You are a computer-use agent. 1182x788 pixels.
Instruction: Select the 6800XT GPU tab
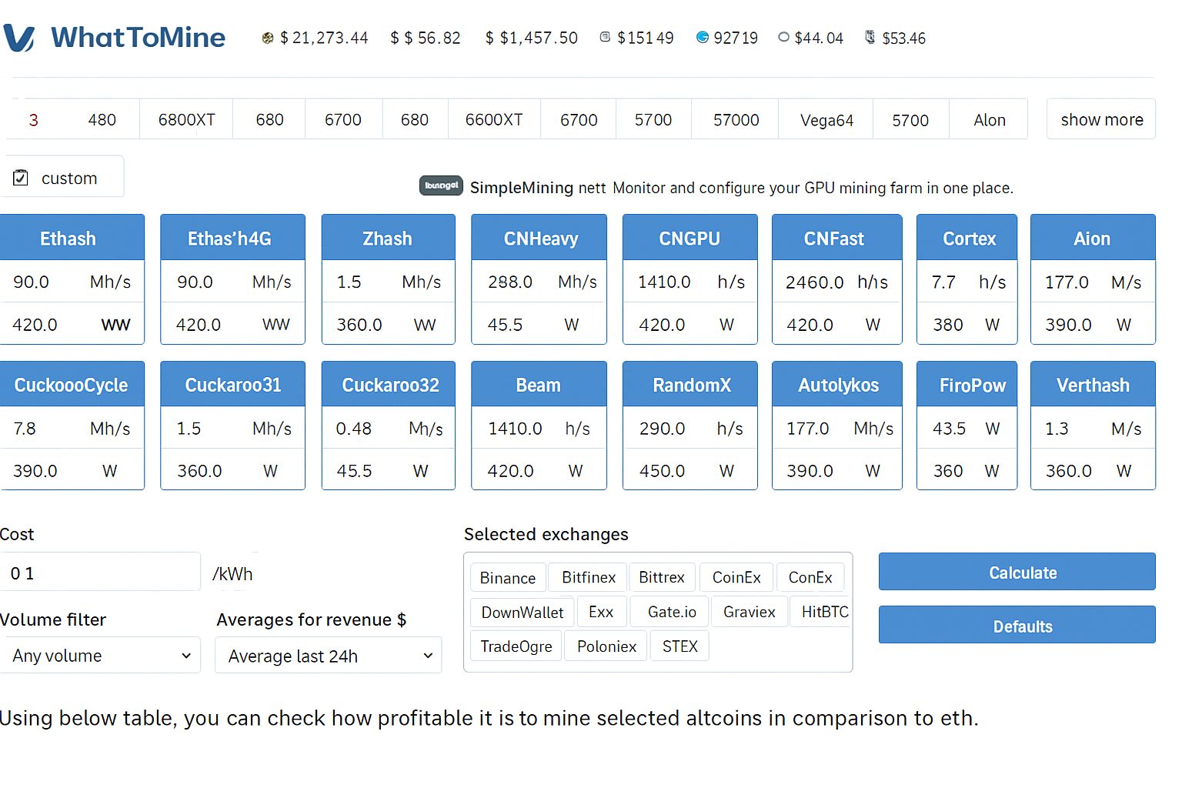point(186,120)
